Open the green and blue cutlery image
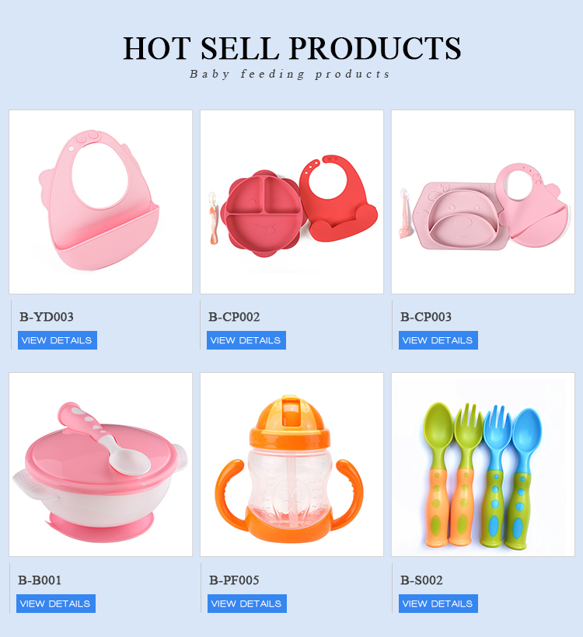Image resolution: width=583 pixels, height=637 pixels. (483, 465)
